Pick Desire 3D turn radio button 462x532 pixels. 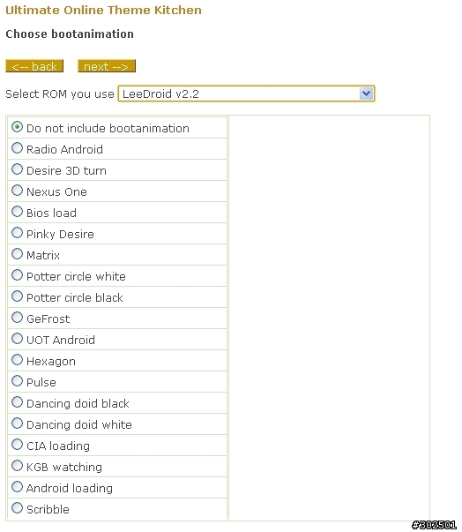tap(17, 169)
